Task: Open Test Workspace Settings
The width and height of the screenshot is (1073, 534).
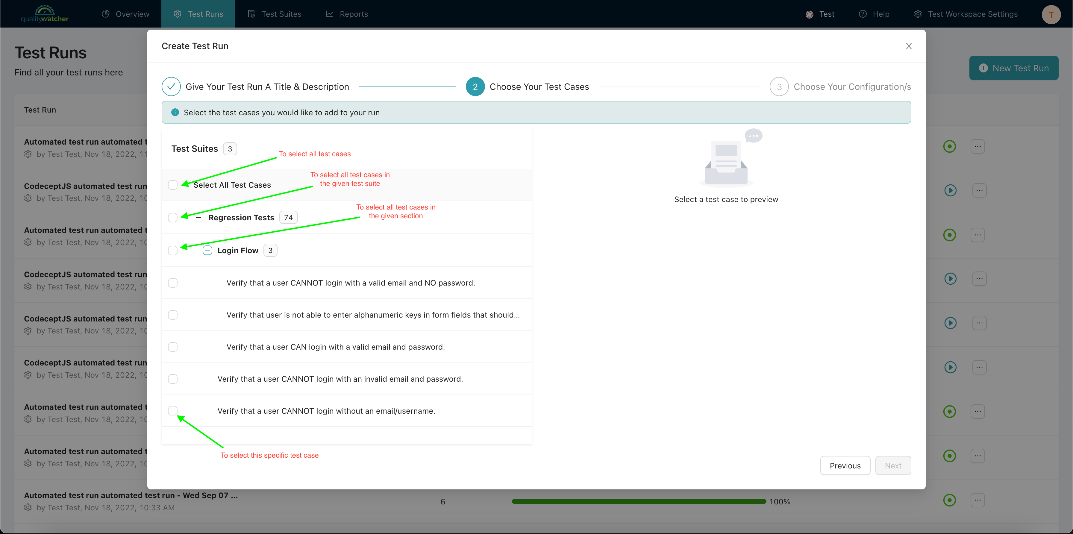Action: point(966,14)
